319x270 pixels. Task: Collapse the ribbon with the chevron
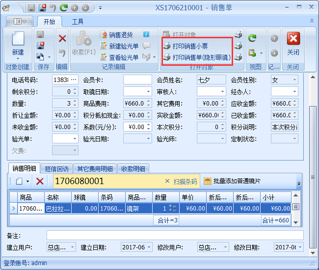312,21
